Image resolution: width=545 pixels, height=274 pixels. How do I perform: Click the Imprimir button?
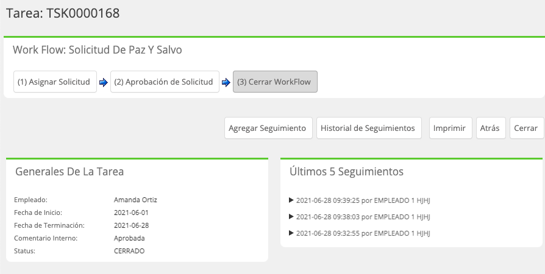(451, 128)
